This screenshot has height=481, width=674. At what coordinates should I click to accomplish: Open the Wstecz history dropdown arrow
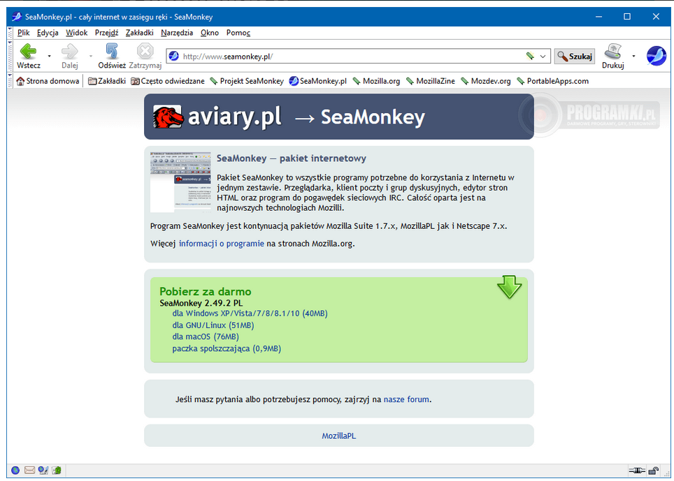(x=50, y=57)
